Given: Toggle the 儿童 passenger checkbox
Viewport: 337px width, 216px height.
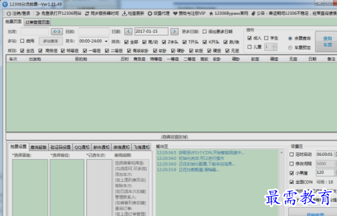Looking at the screenshot, I should pos(249,47).
